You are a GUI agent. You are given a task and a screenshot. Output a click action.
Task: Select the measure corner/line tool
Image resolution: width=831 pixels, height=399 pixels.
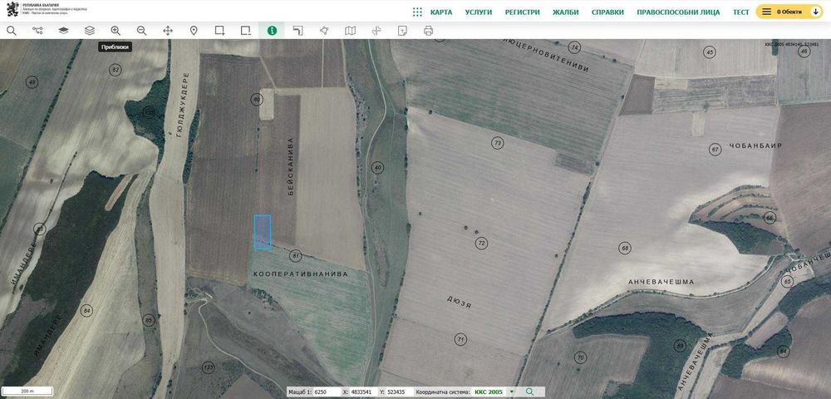[x=297, y=31]
